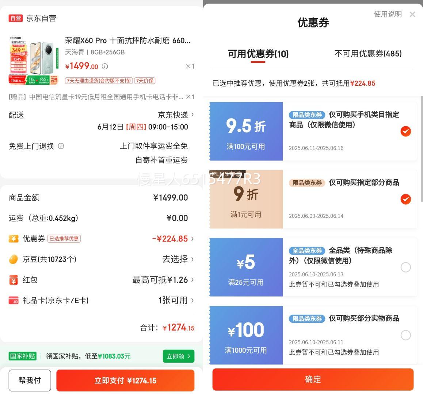Tap the yellow 优惠券 coupon icon
423x394 pixels.
(x=14, y=239)
